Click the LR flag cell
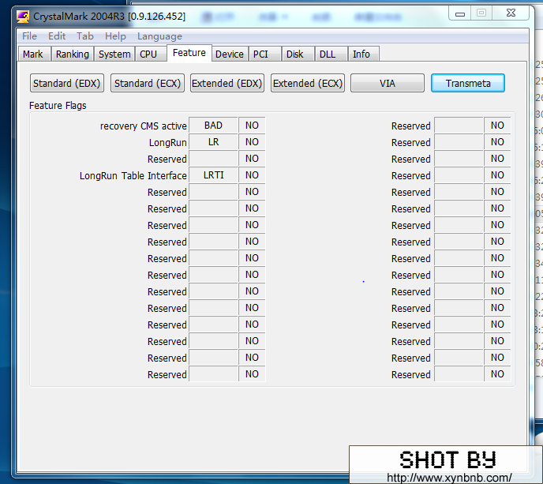This screenshot has height=484, width=543. [x=213, y=142]
